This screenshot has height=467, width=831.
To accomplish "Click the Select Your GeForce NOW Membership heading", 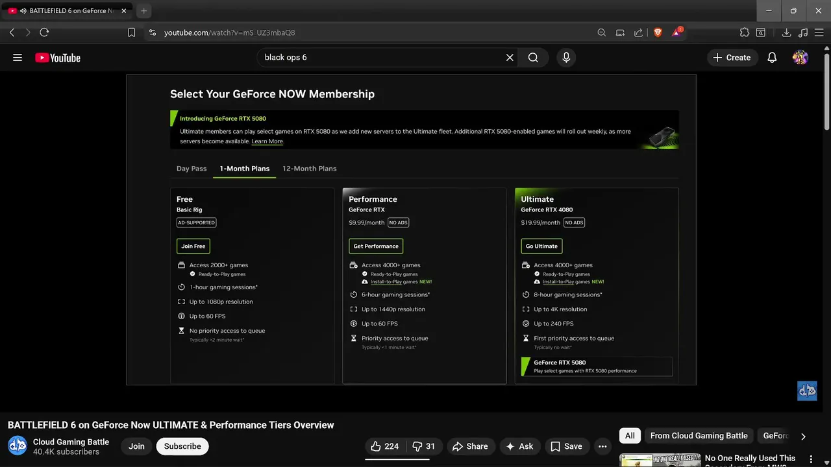I will click(x=272, y=94).
